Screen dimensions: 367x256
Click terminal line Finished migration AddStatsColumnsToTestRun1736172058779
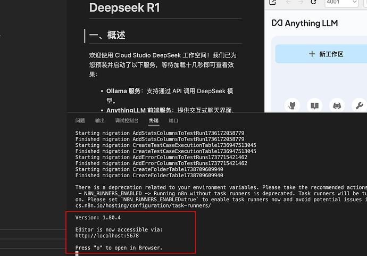pos(160,139)
